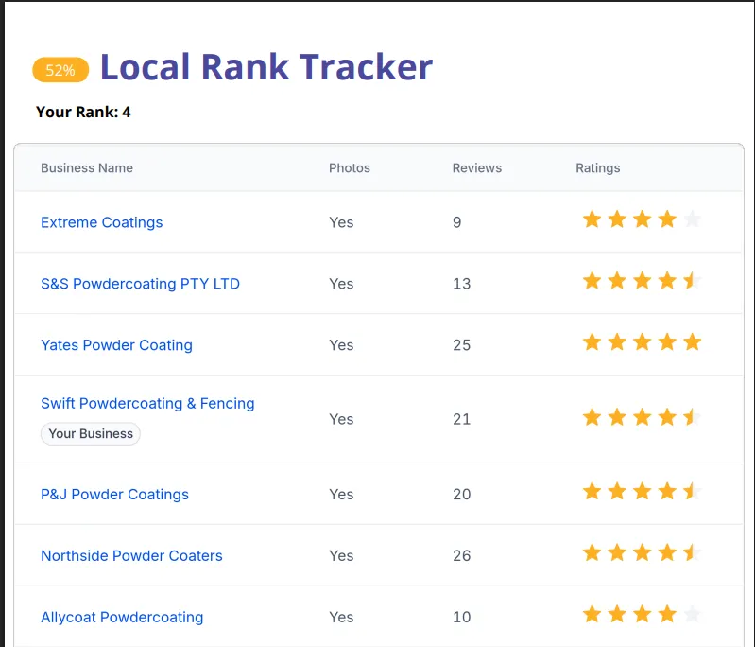Click the star rating for Swift Powdercoating & Fencing
The width and height of the screenshot is (755, 647).
tap(642, 417)
